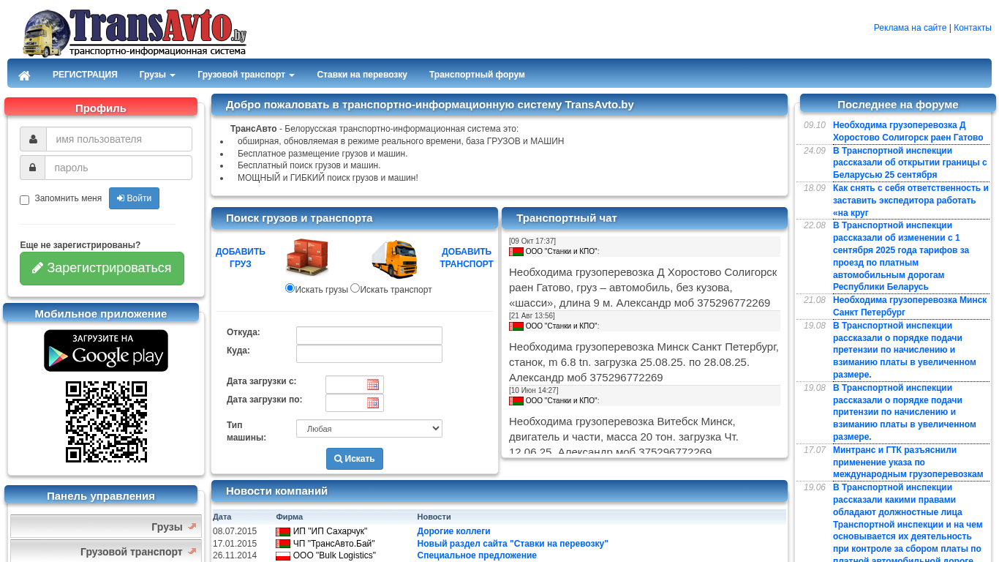Click flag icon next to ЧП ТрансАвто.Бай
Viewport: 999px width, 562px height.
283,544
